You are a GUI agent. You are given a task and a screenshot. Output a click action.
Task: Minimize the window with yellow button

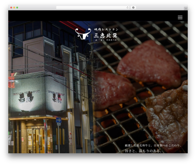[14, 7]
